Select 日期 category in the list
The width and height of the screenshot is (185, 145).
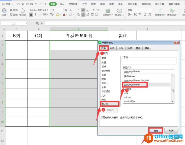[110, 75]
